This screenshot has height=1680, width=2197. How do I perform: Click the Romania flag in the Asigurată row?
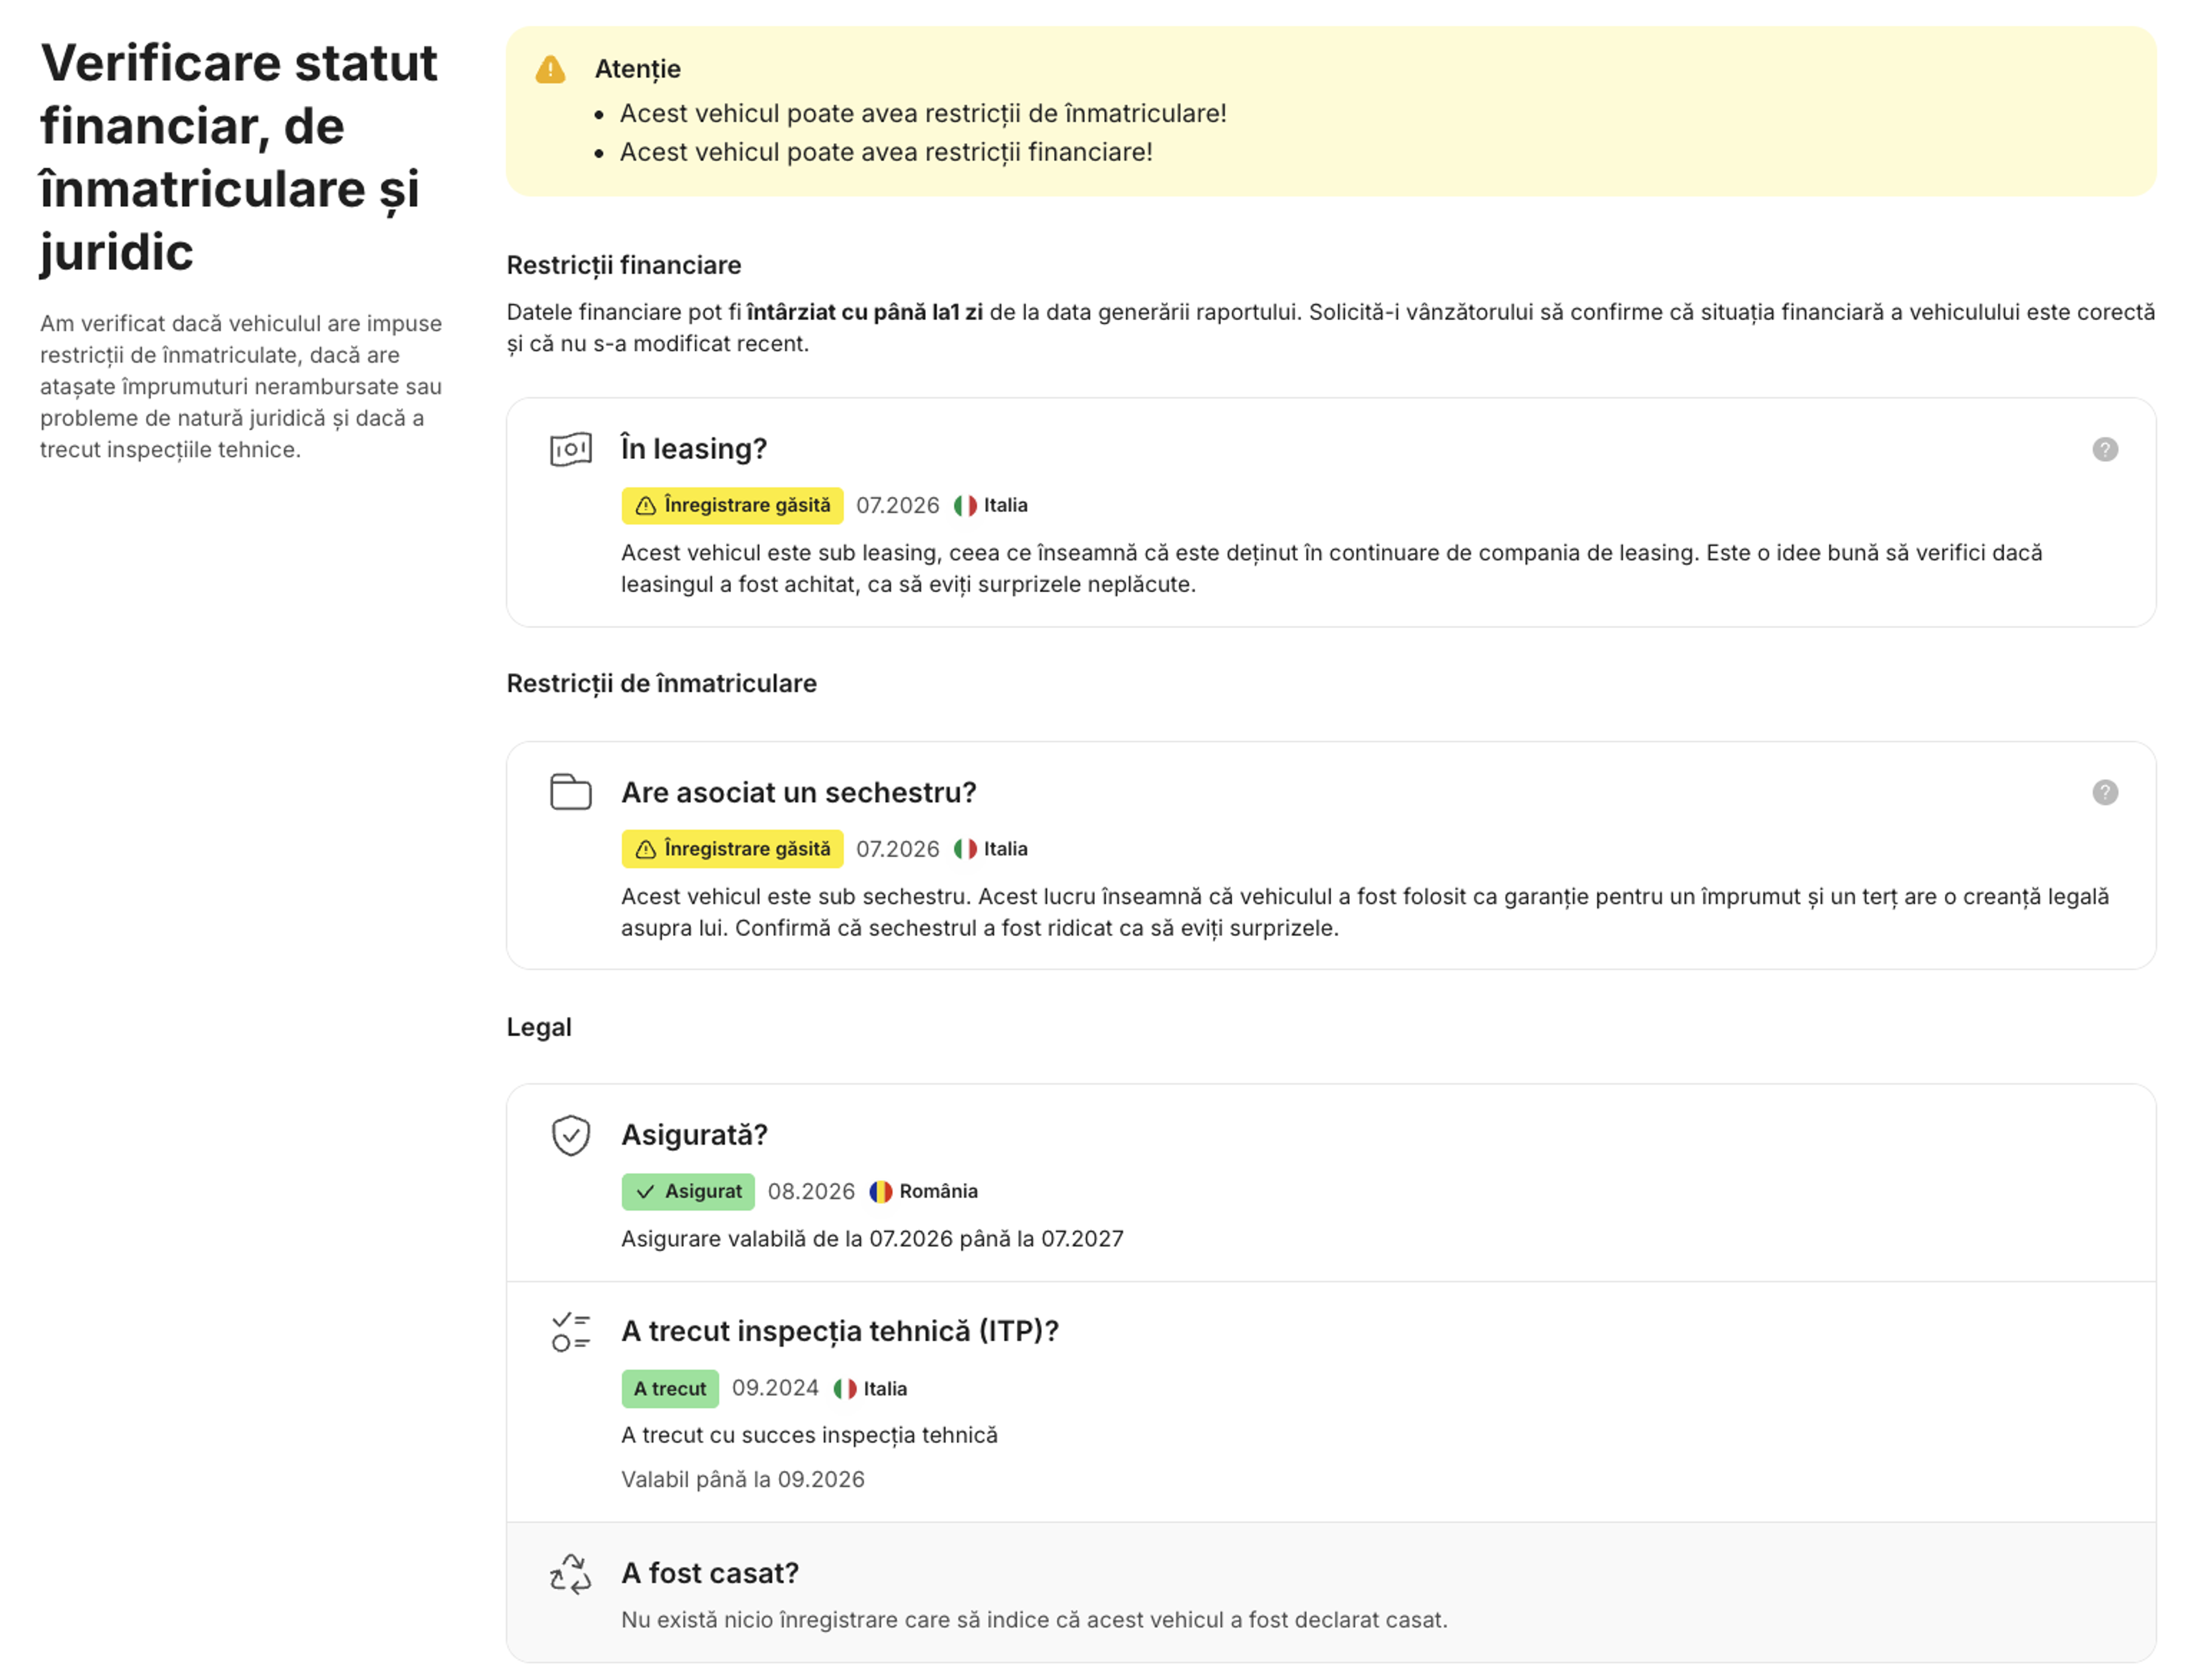(880, 1192)
